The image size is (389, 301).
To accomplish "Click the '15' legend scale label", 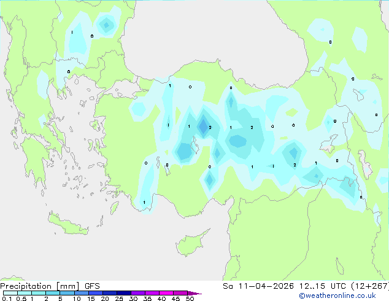I will tap(91, 299).
